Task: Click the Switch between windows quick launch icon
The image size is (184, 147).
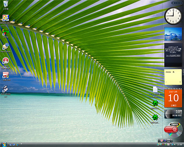Action: tap(14, 145)
